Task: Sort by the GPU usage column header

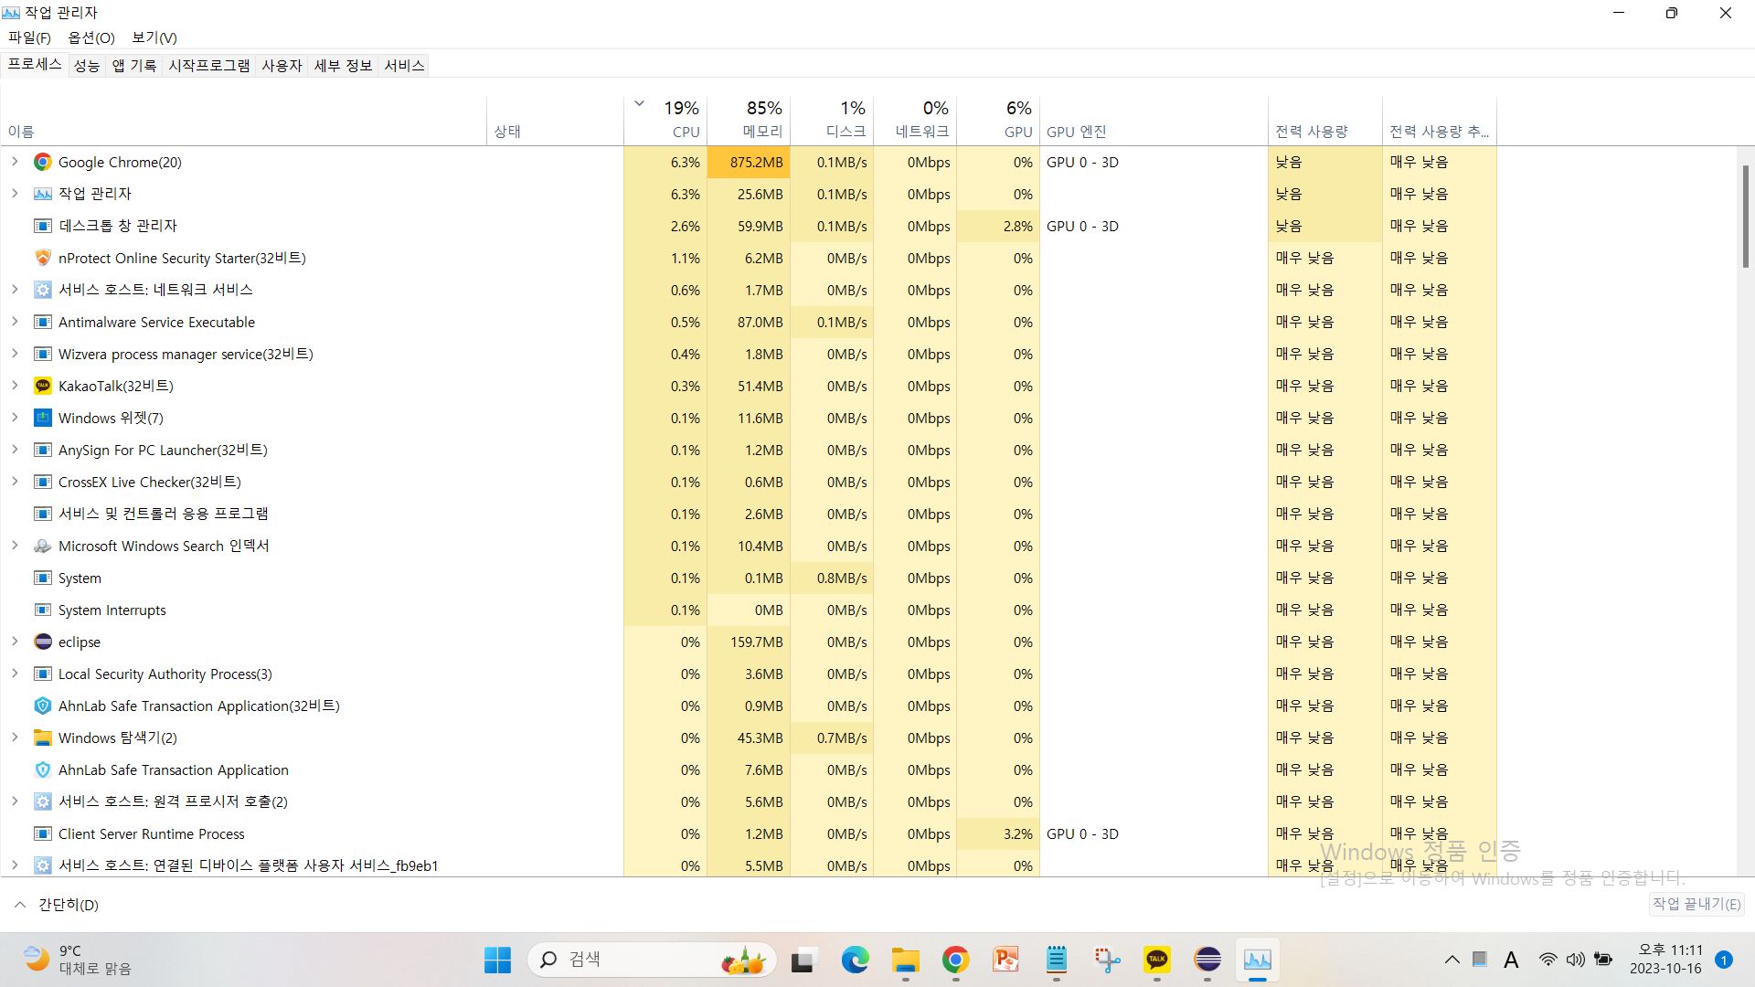Action: click(x=998, y=120)
